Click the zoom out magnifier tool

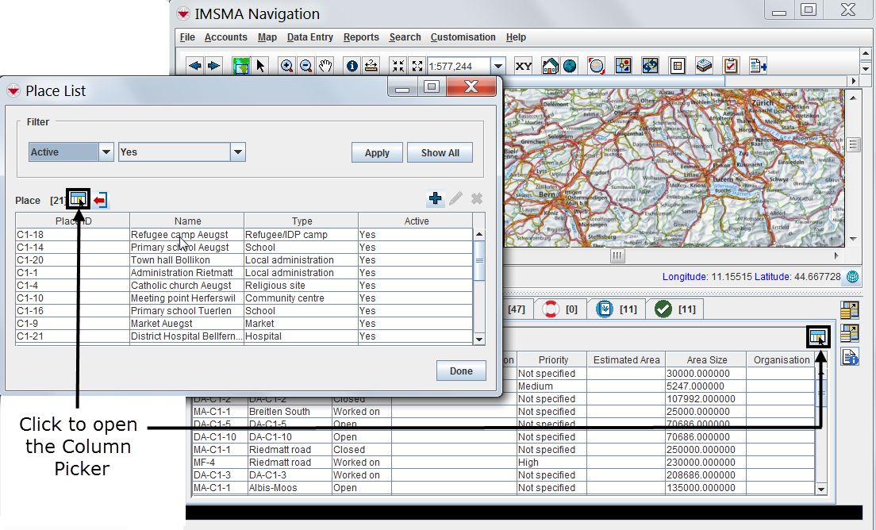pos(305,66)
